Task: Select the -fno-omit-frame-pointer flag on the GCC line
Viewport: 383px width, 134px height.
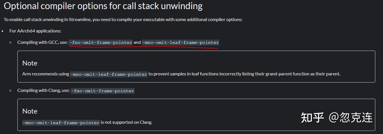Action: click(x=101, y=42)
